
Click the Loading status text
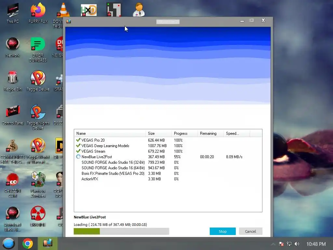pyautogui.click(x=110, y=225)
